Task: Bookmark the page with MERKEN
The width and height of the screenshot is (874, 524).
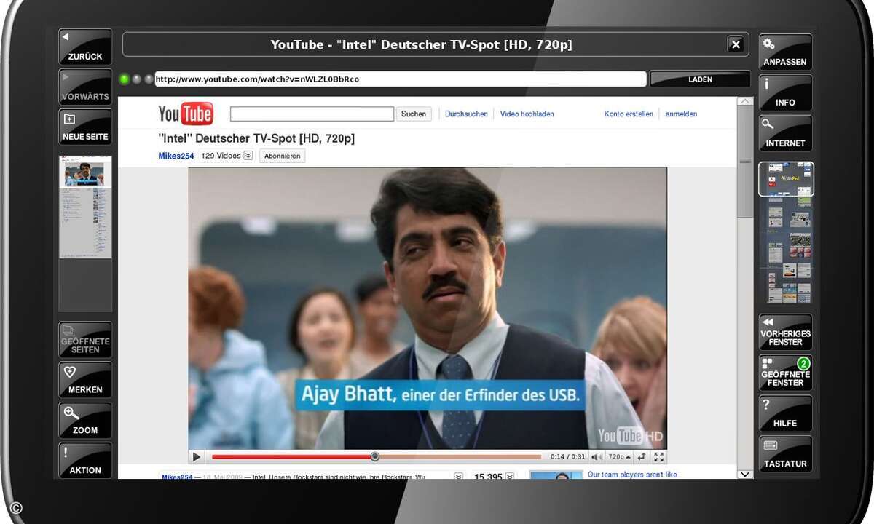Action: [x=85, y=381]
